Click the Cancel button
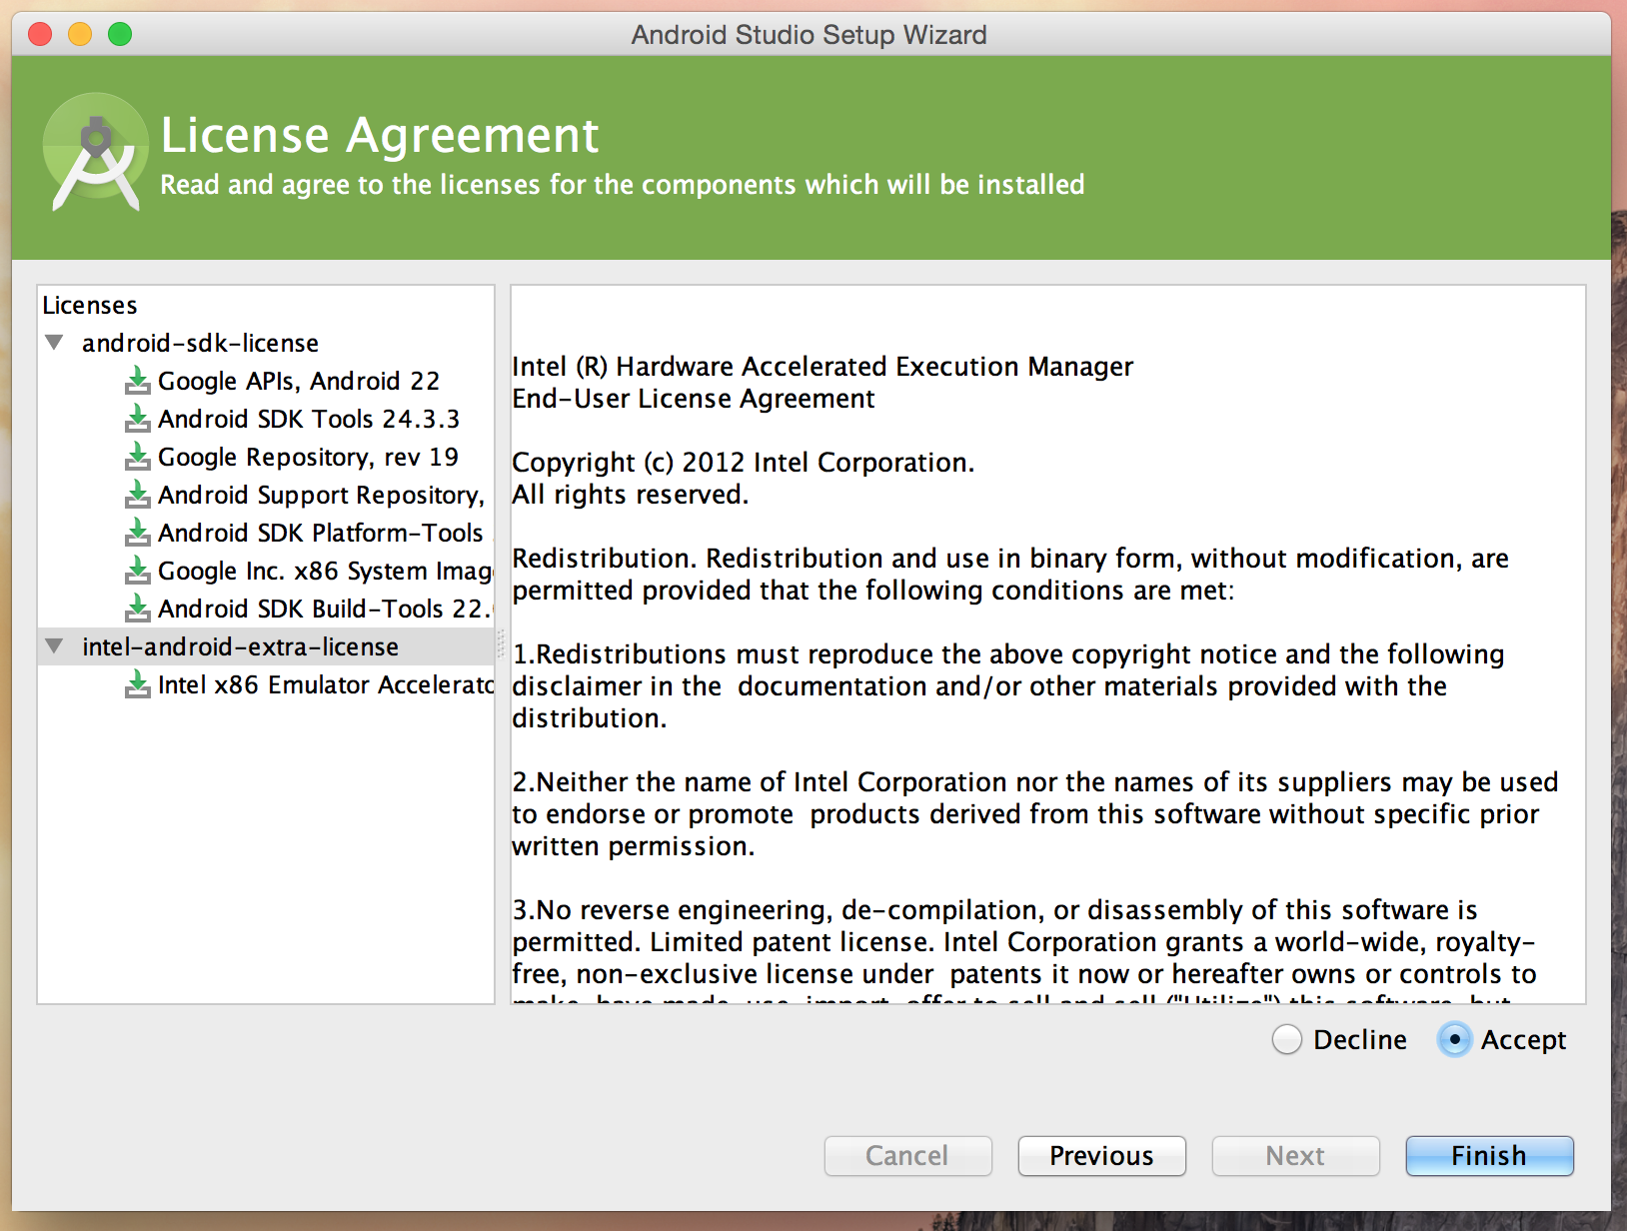This screenshot has width=1627, height=1231. pos(907,1156)
